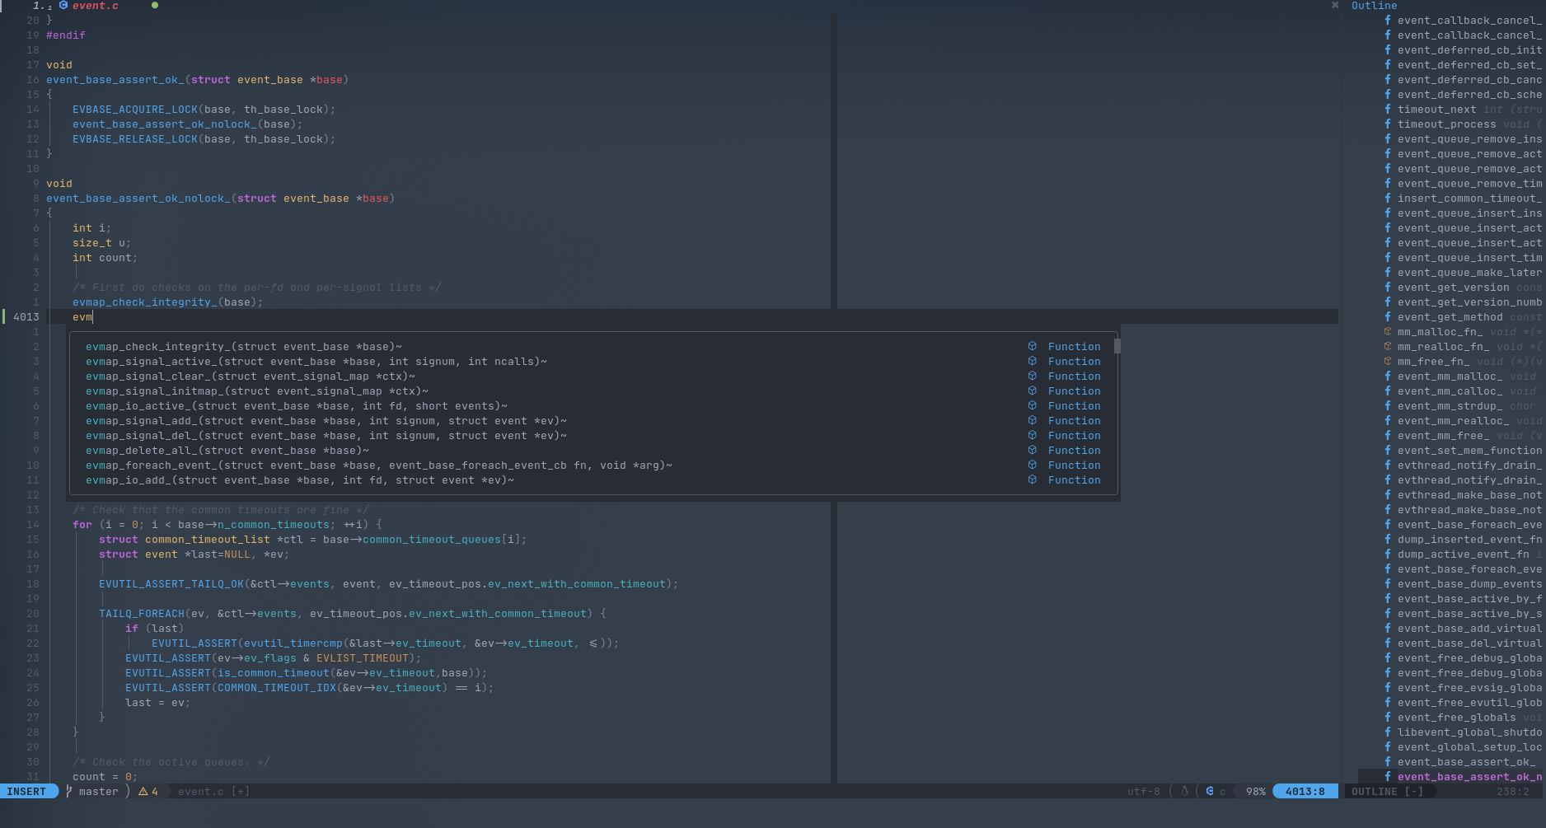
Task: Click the event.c [+] filename in statusline
Action: [x=214, y=792]
